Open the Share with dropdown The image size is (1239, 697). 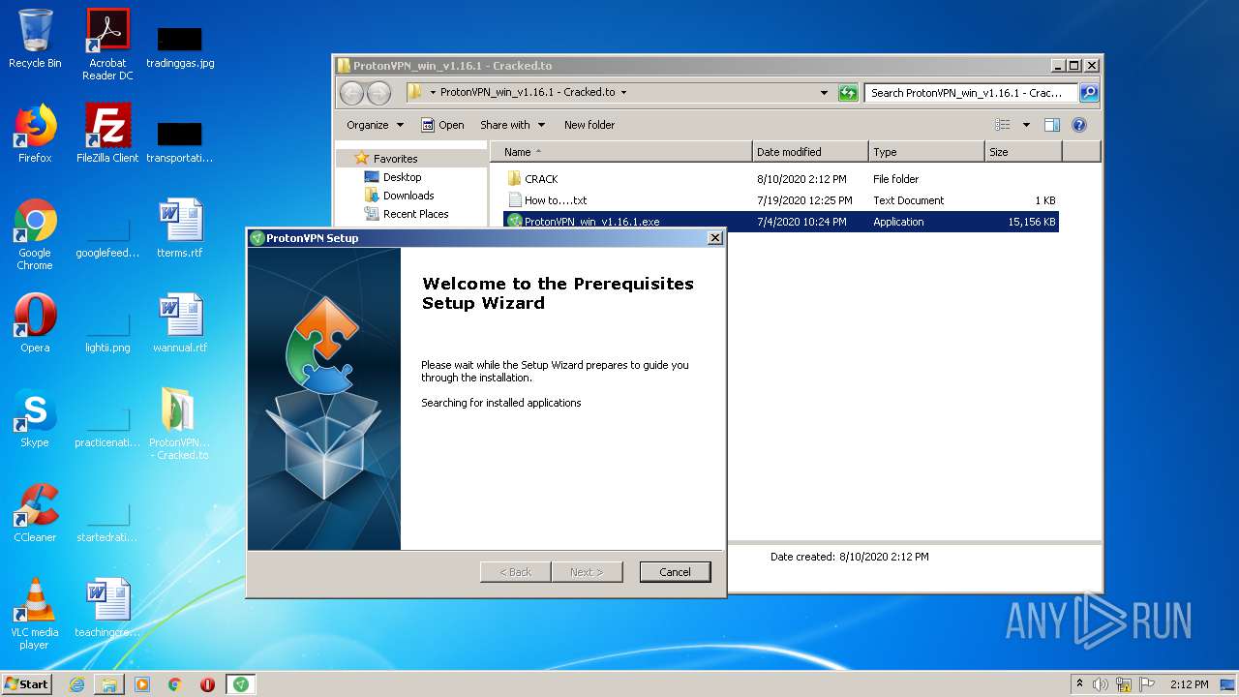[513, 125]
